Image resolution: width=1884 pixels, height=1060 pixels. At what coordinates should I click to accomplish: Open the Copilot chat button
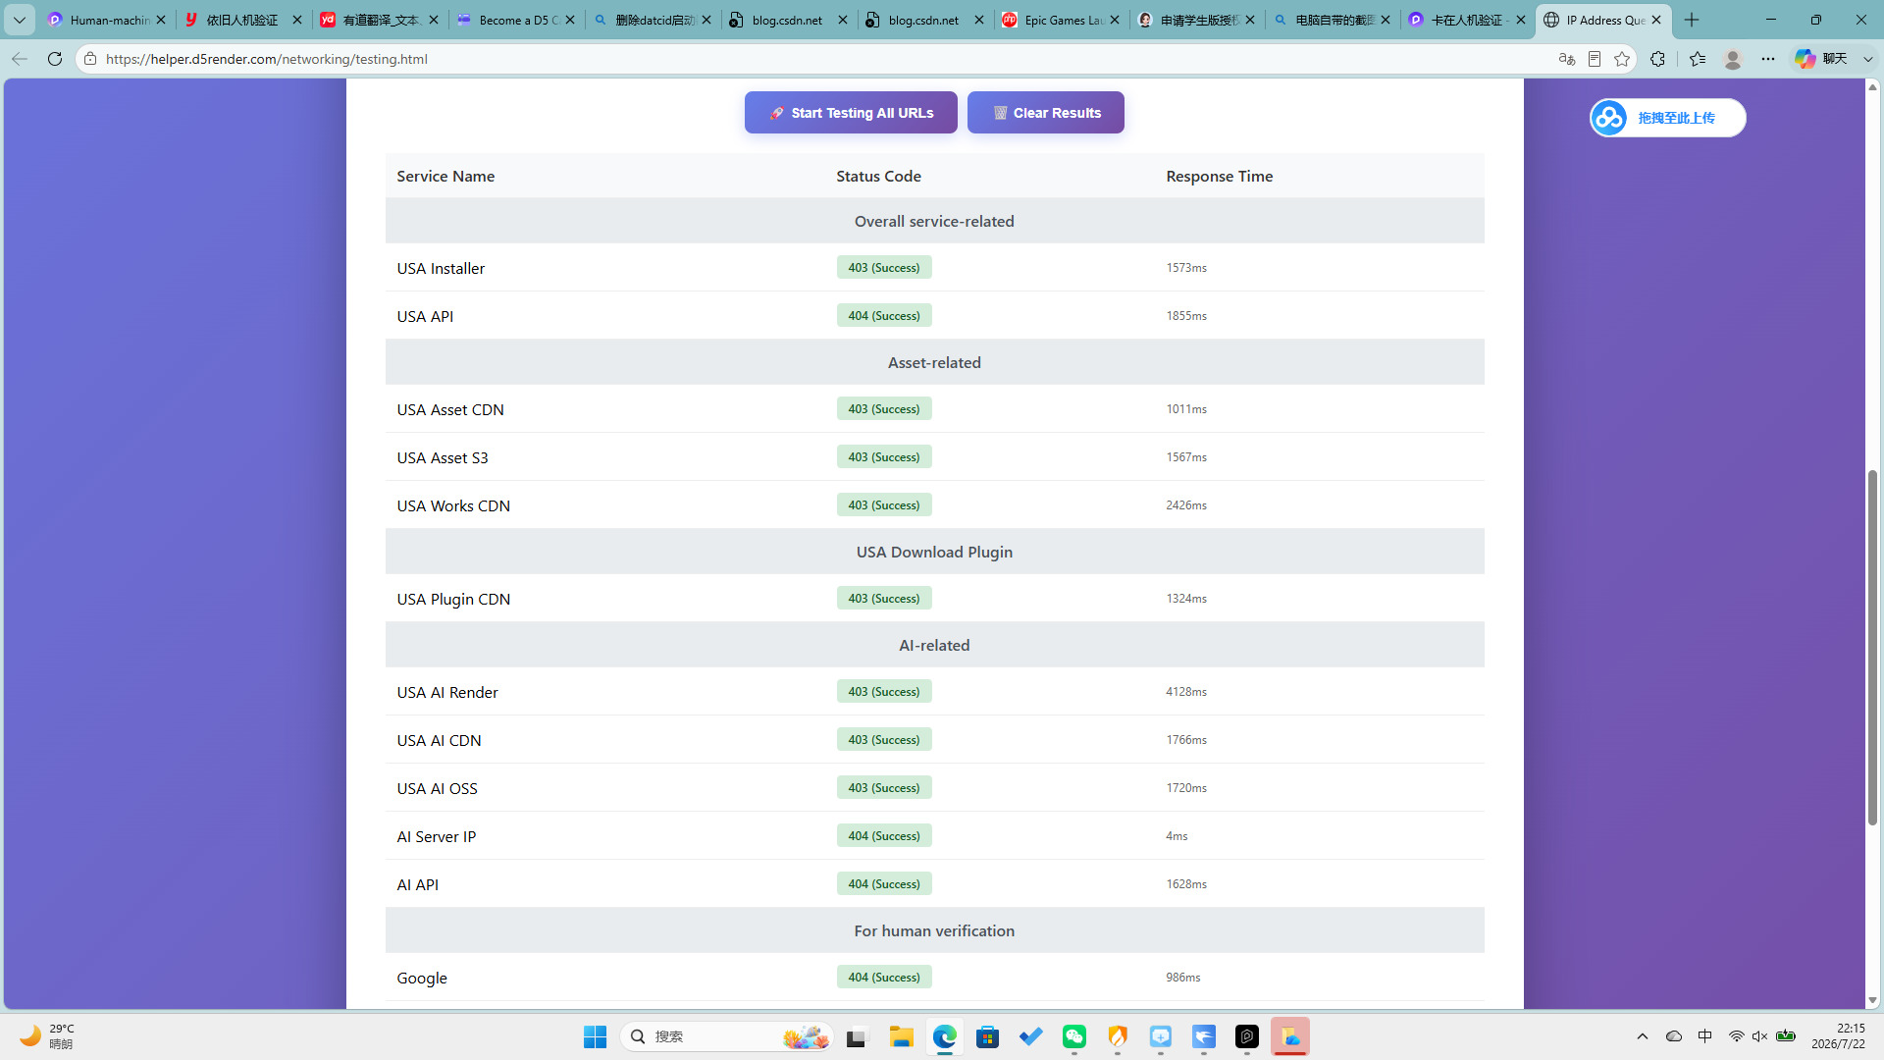click(x=1822, y=59)
